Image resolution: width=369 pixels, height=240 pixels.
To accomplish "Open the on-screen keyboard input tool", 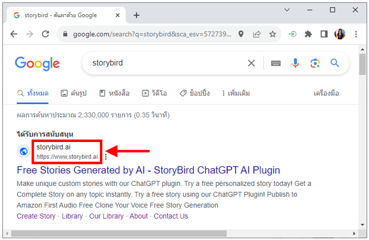I will [276, 63].
